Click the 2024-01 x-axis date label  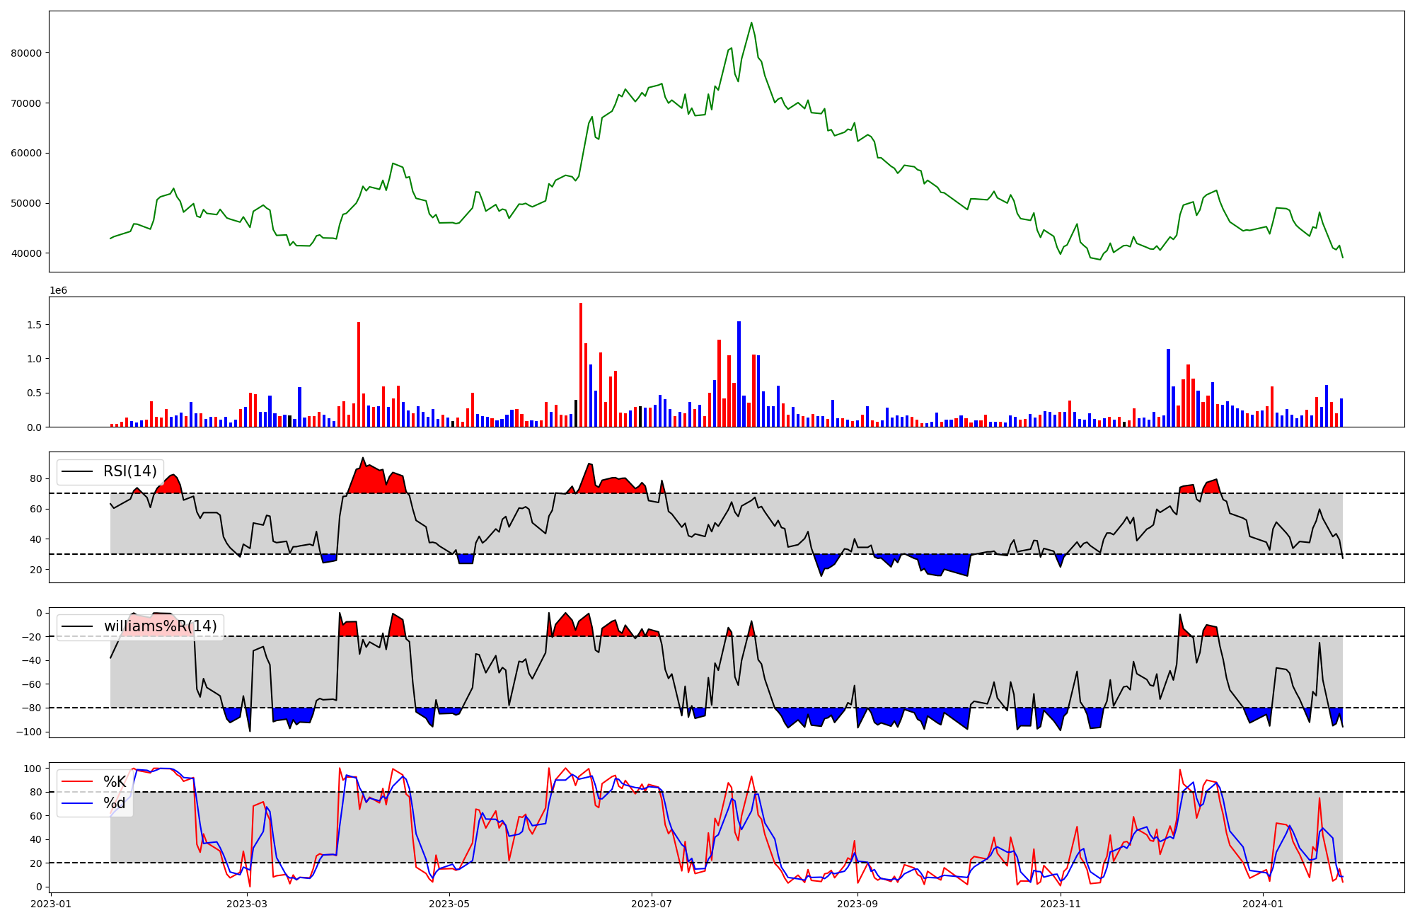coord(1262,904)
